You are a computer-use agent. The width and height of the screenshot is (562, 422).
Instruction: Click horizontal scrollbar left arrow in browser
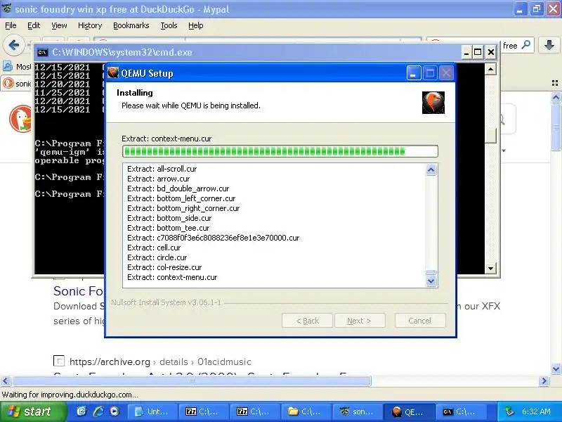pos(6,381)
